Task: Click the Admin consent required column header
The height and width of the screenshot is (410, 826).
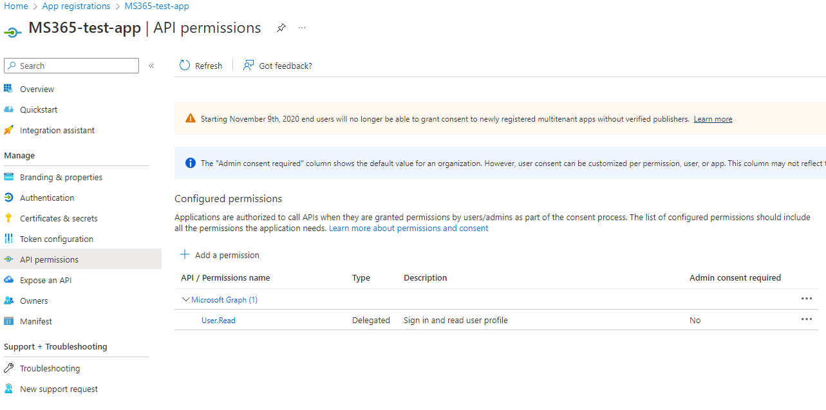Action: coord(735,278)
